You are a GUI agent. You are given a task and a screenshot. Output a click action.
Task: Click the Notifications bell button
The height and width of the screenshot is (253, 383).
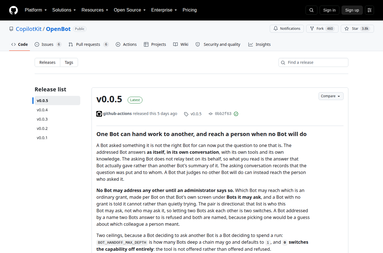tap(287, 29)
